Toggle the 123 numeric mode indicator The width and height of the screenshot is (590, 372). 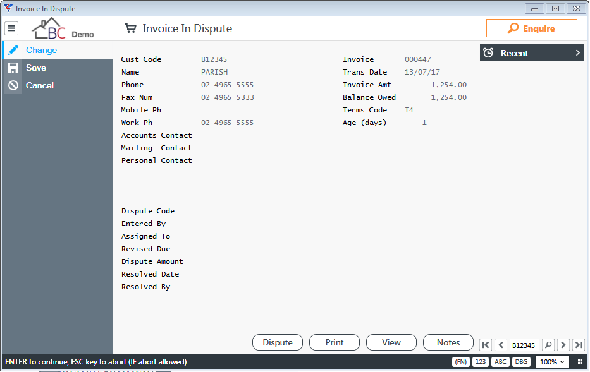[x=480, y=362]
